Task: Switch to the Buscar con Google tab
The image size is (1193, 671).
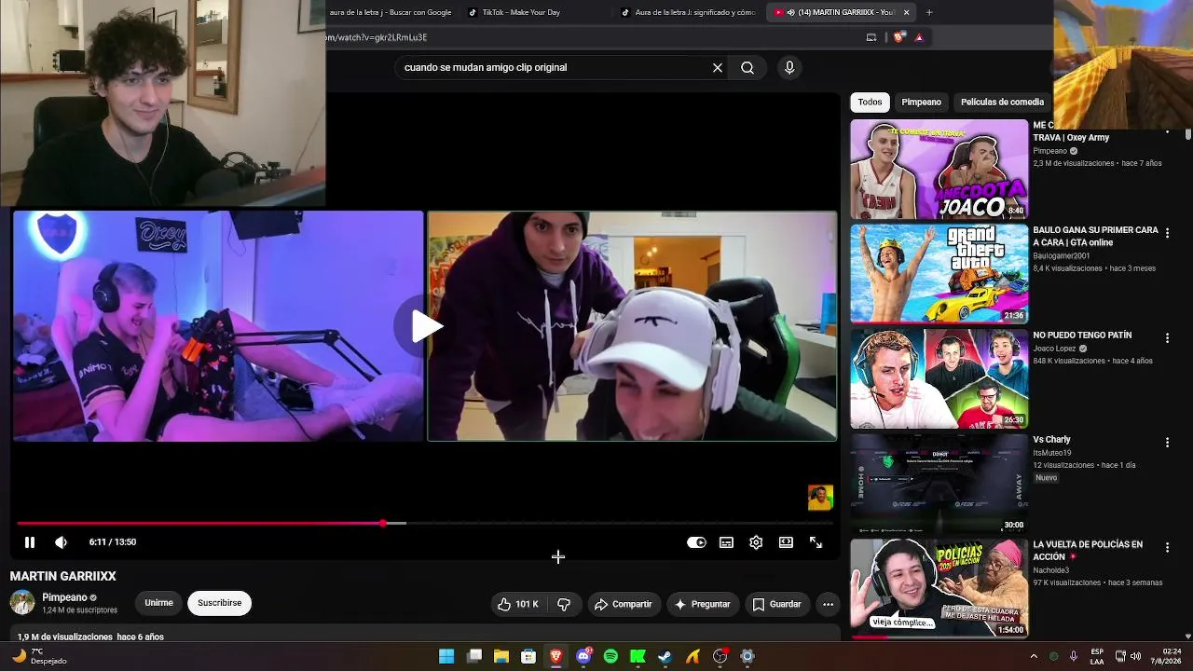Action: 391,12
